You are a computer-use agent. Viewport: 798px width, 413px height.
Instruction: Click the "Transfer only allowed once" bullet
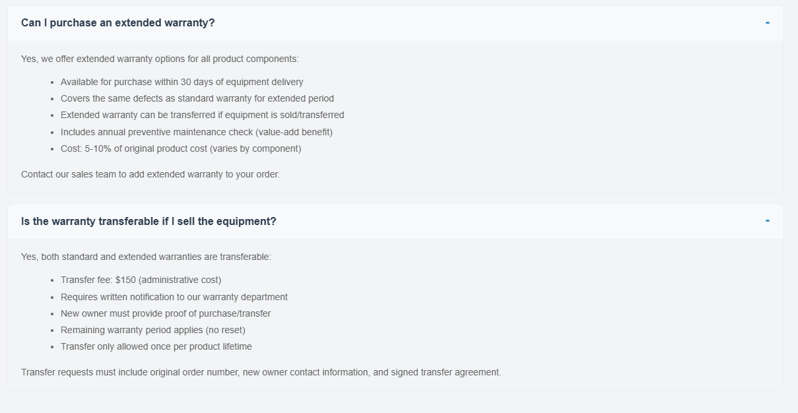click(156, 347)
